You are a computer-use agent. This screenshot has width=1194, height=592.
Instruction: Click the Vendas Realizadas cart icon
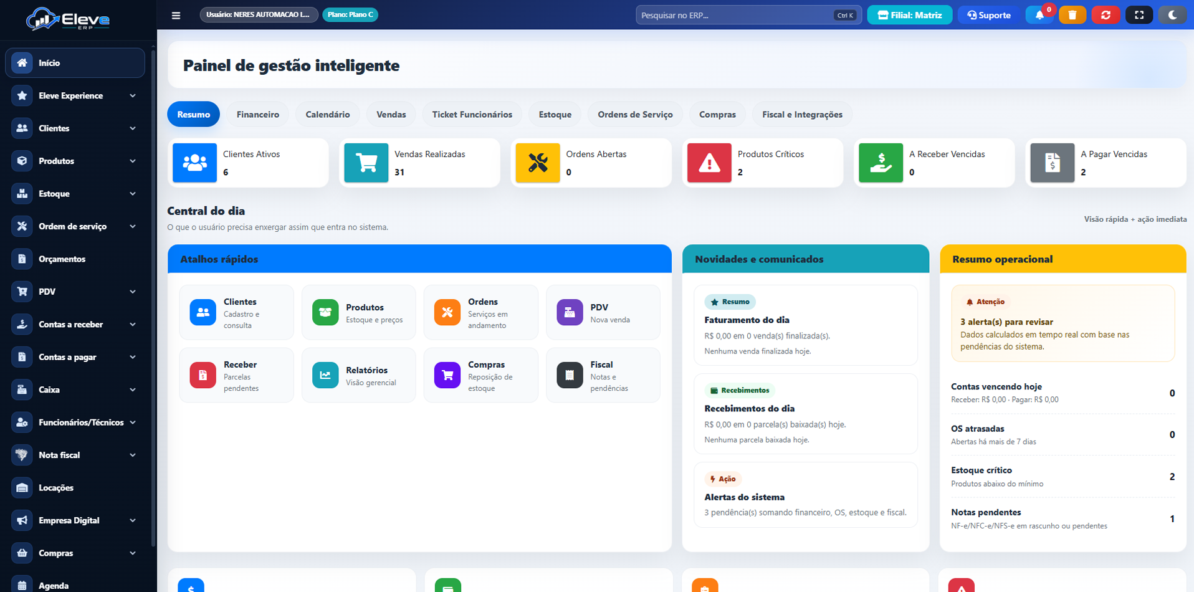366,163
